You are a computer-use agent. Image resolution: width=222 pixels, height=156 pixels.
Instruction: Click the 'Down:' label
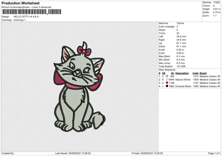(162, 46)
